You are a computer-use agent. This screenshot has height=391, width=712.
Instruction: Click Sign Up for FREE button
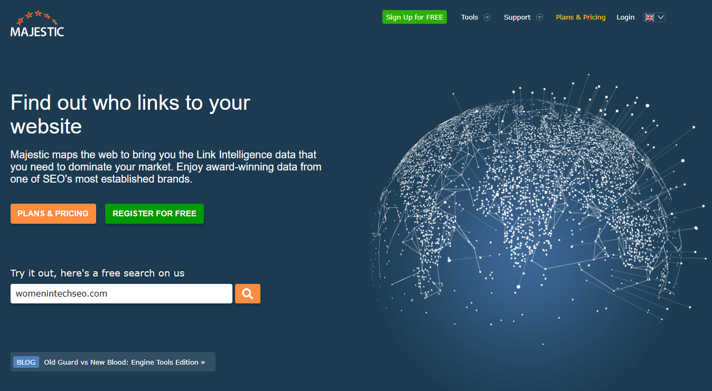415,17
